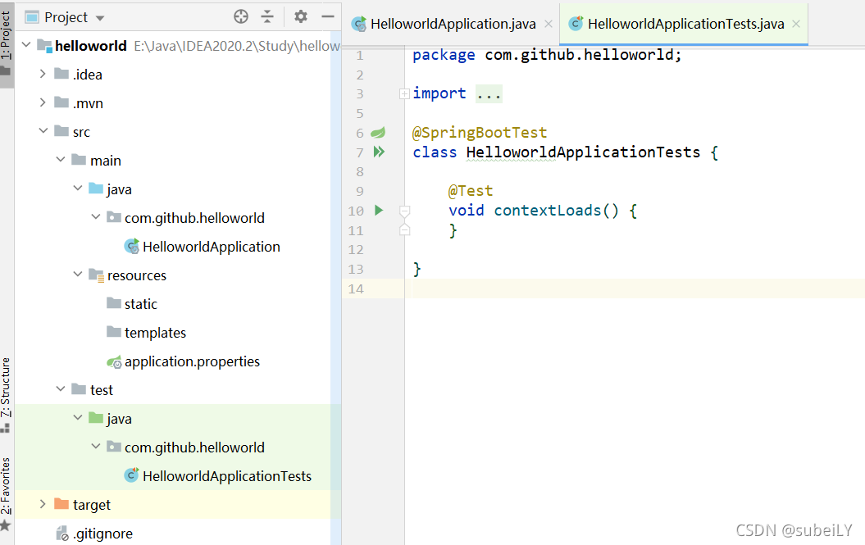865x545 pixels.
Task: Click the contextLoads method name
Action: pyautogui.click(x=547, y=210)
